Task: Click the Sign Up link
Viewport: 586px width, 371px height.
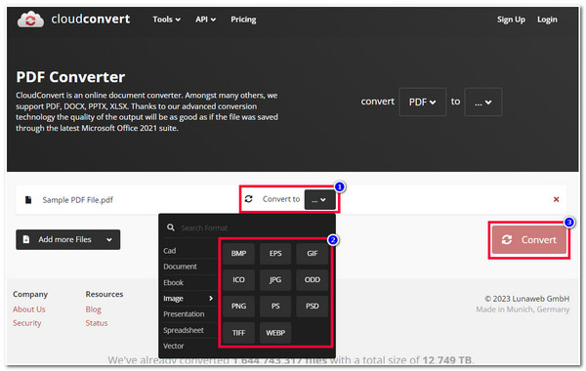Action: pyautogui.click(x=511, y=20)
